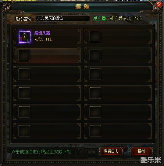Select empty item slot fifth row left
Screen dimensions: 164x166
(24, 112)
